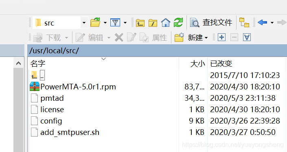Refresh the remote directory listing

pos(178,22)
